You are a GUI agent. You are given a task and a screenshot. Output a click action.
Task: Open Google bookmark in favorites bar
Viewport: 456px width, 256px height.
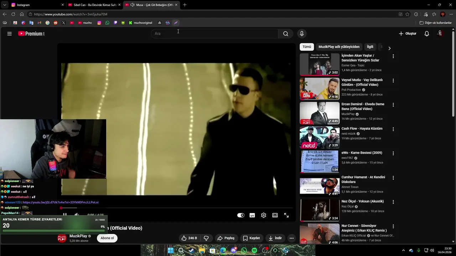[47, 23]
